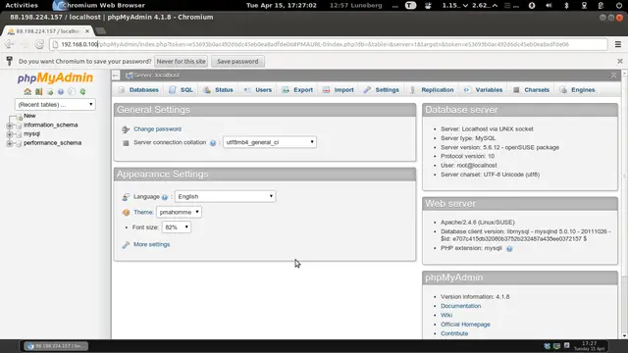Click the More settings wrench icon
The width and height of the screenshot is (628, 353).
click(x=126, y=245)
